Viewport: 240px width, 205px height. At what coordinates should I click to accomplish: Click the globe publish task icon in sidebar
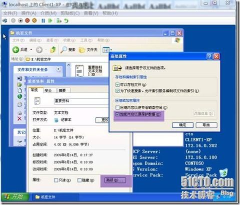click(19, 96)
